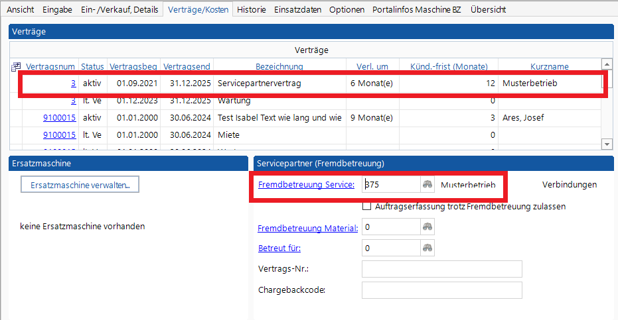This screenshot has width=618, height=320.
Task: Click binoculars search next to Betreut für
Action: [x=429, y=248]
